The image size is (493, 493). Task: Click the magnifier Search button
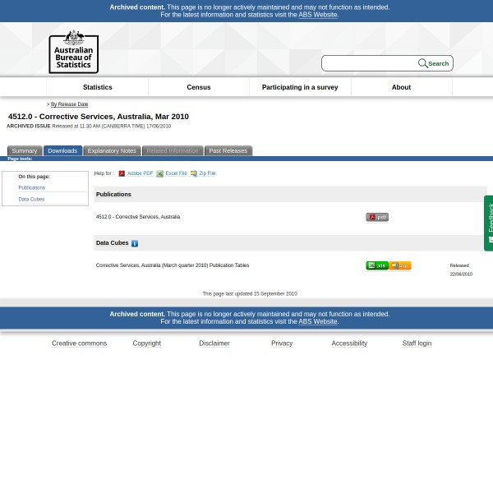(433, 63)
